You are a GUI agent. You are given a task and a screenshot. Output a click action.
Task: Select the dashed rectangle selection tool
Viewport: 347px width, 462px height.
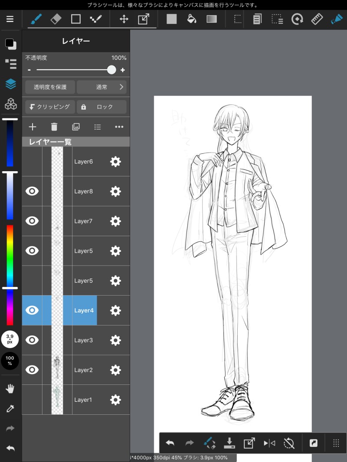(238, 20)
